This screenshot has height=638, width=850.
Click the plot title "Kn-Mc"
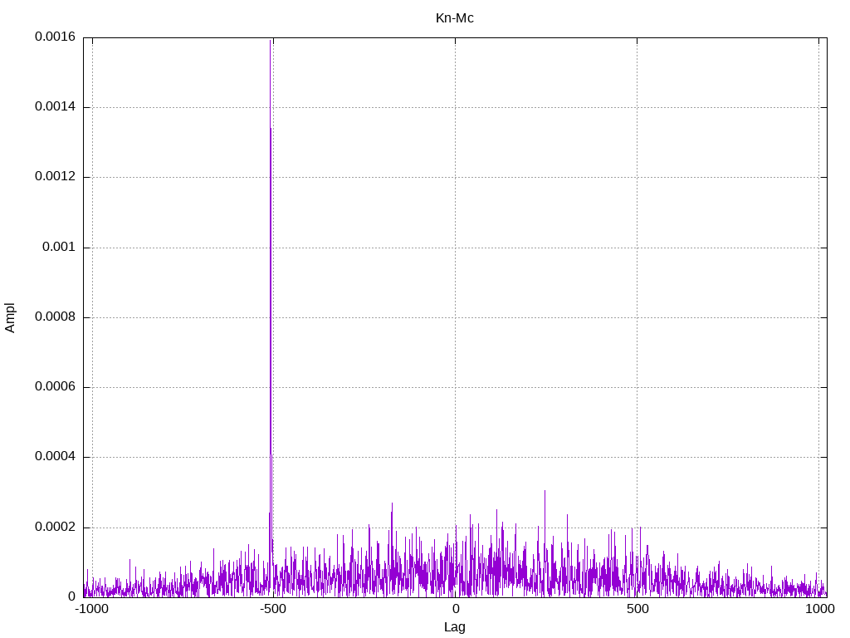(454, 17)
